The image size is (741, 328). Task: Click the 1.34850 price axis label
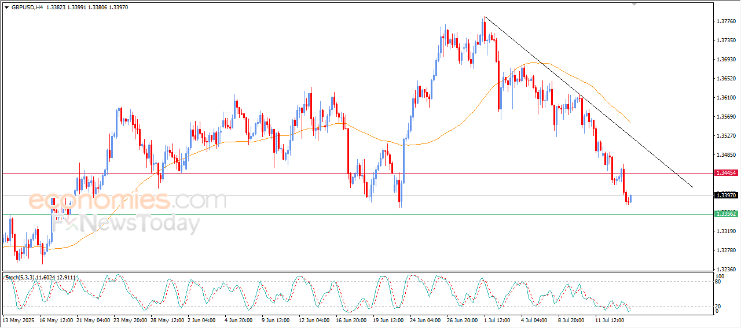tap(726, 155)
